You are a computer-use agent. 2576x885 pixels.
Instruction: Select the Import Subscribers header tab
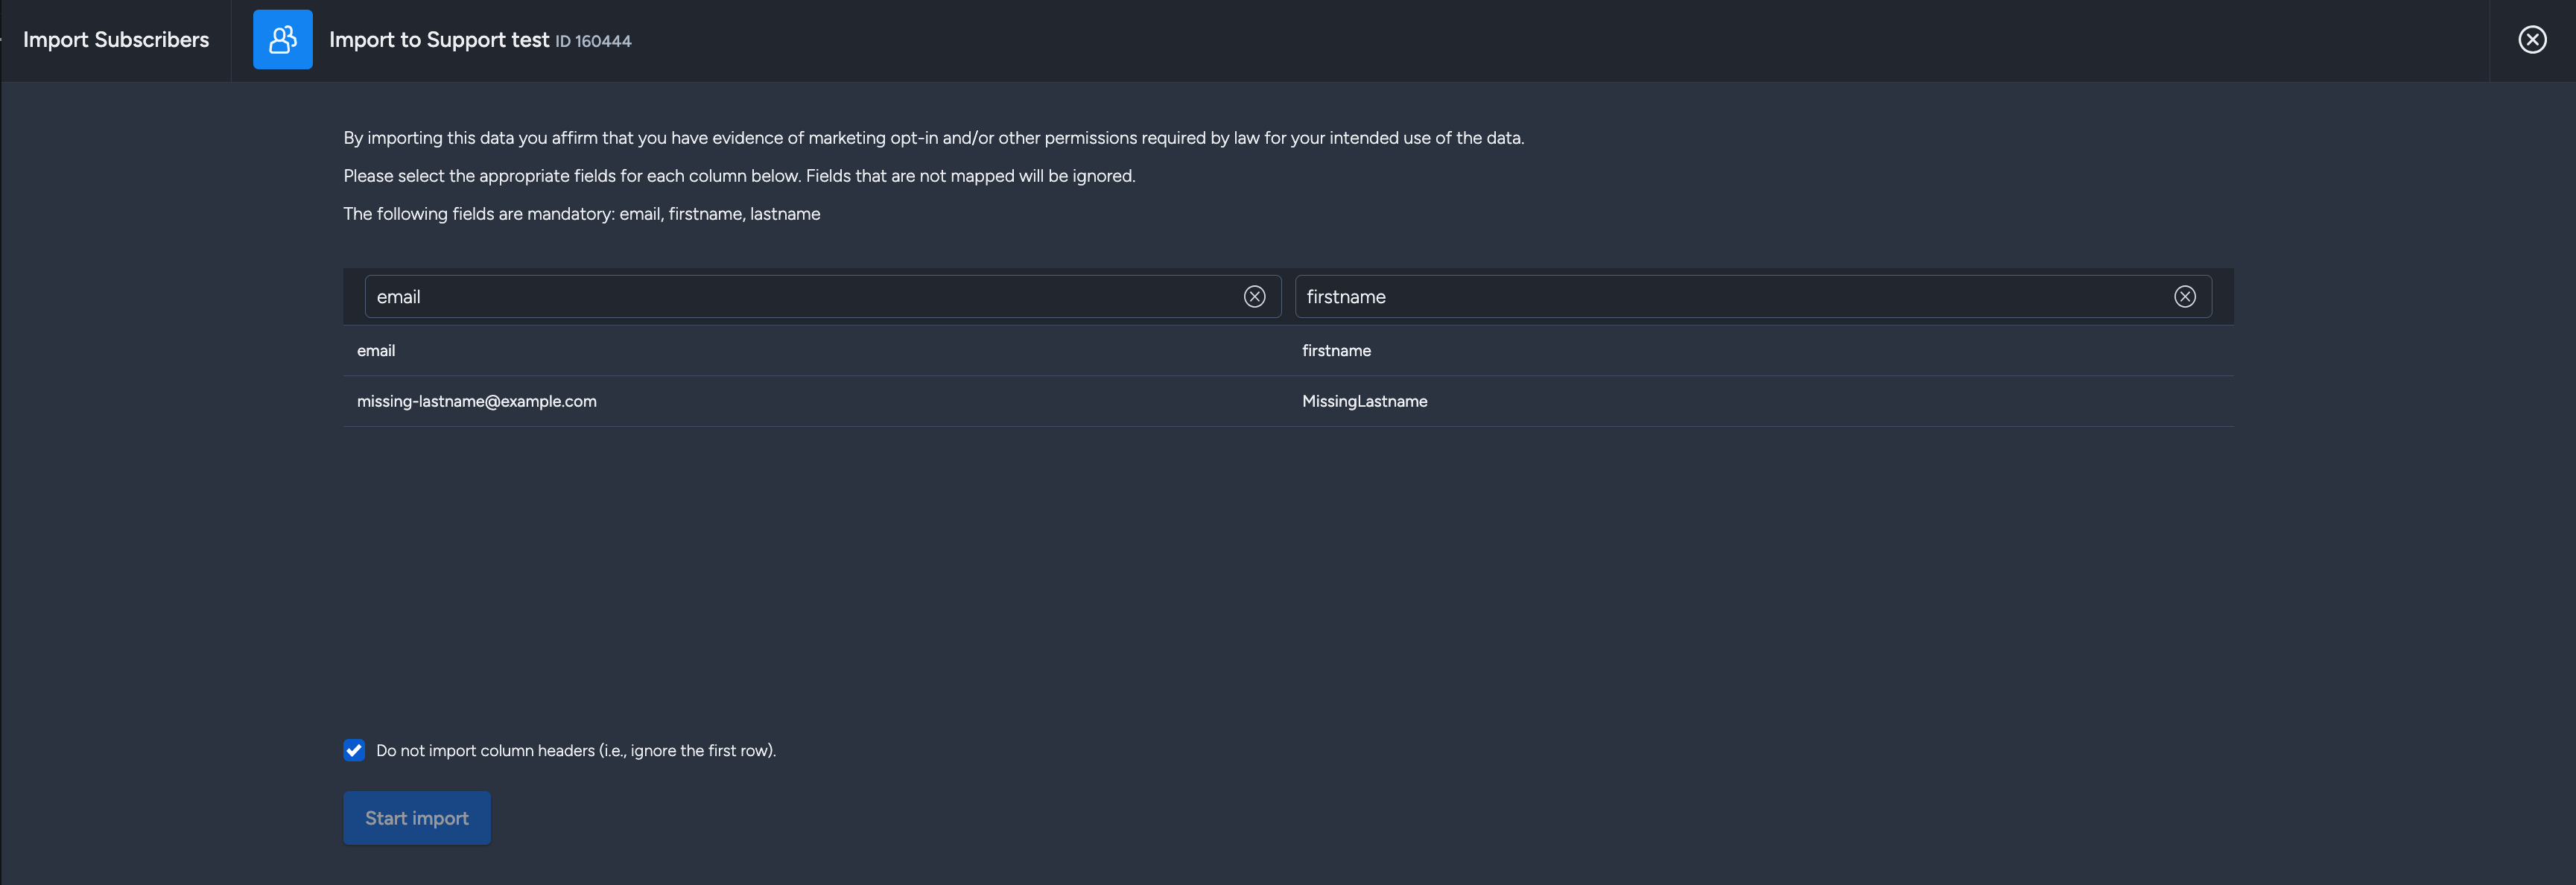[116, 40]
